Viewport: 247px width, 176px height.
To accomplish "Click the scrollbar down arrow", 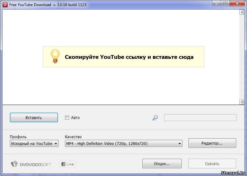I will 242,102.
